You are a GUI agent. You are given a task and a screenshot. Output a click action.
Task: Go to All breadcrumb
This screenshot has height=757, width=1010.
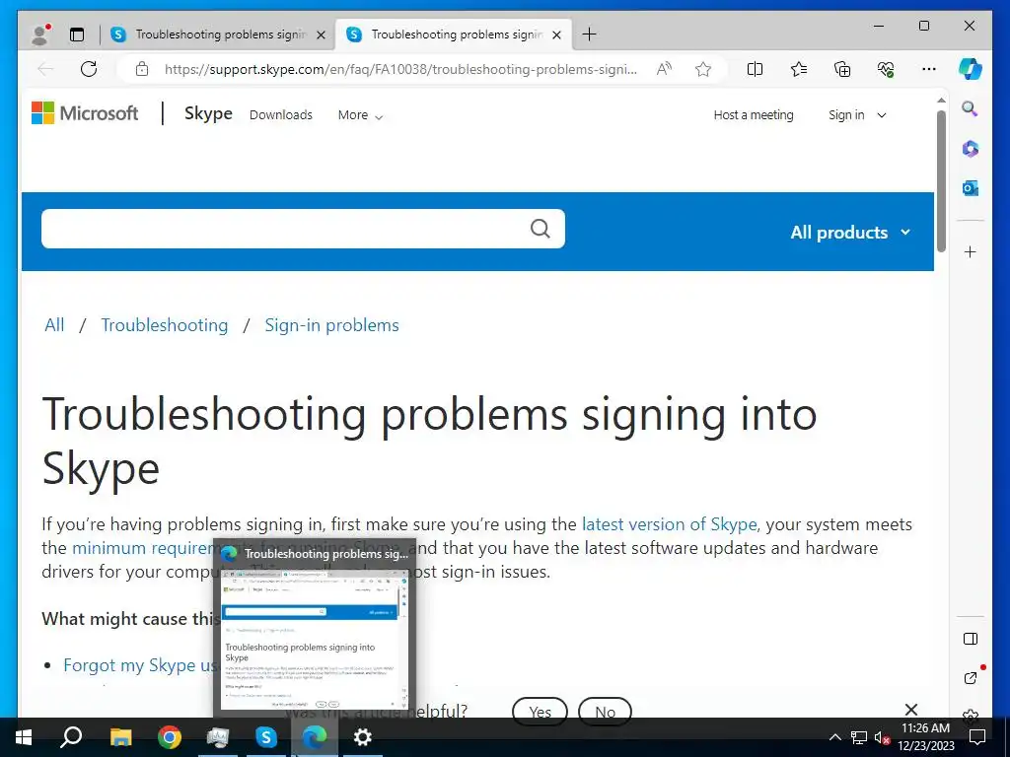[54, 325]
